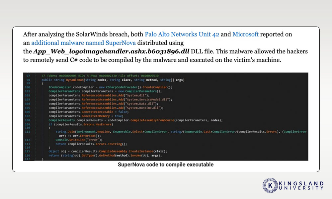
Task: Click the 'new CompilerParameters()' code line
Action: [x=105, y=91]
